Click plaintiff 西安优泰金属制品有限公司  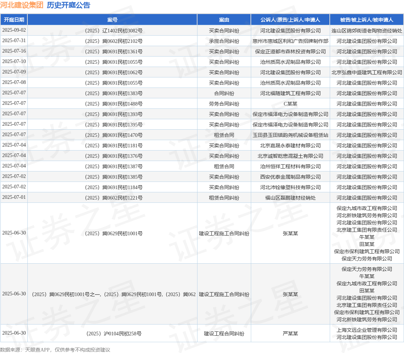[x=290, y=176]
